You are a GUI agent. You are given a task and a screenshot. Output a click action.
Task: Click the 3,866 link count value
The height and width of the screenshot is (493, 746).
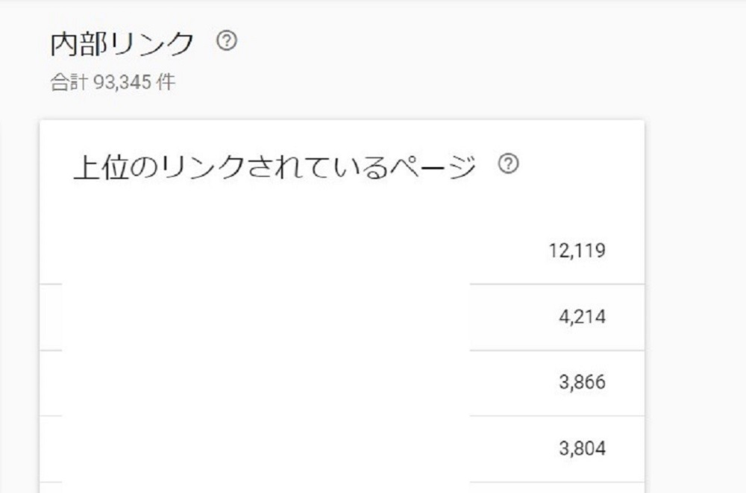582,383
